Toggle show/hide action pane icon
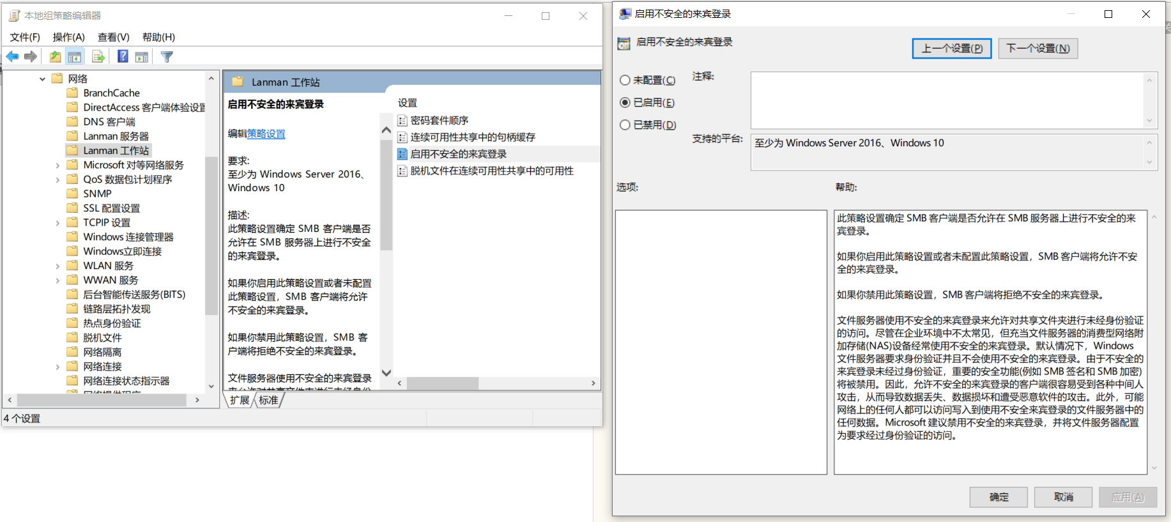The image size is (1171, 522). click(142, 57)
